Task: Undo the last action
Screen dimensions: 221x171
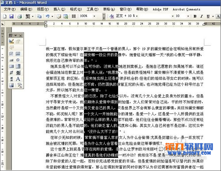Action: [47, 16]
